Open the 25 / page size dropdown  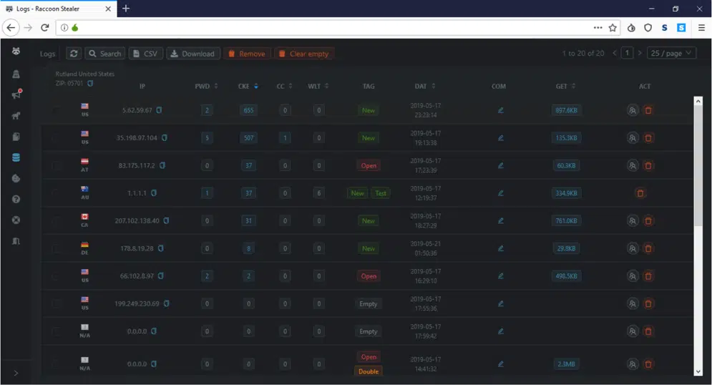point(671,53)
